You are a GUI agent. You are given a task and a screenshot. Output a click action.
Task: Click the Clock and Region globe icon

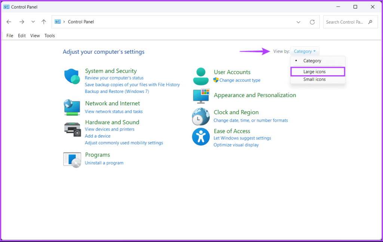click(201, 117)
